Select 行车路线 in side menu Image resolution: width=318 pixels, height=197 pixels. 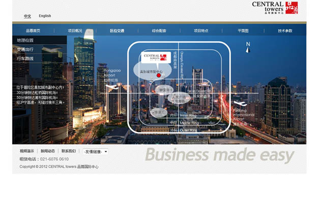pyautogui.click(x=40, y=59)
